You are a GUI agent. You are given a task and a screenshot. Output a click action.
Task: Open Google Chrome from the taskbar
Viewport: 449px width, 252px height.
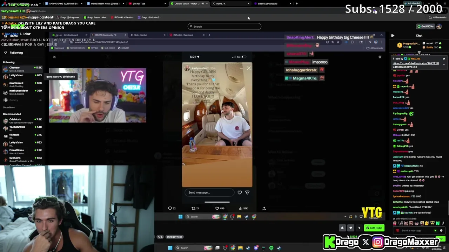pos(233,248)
